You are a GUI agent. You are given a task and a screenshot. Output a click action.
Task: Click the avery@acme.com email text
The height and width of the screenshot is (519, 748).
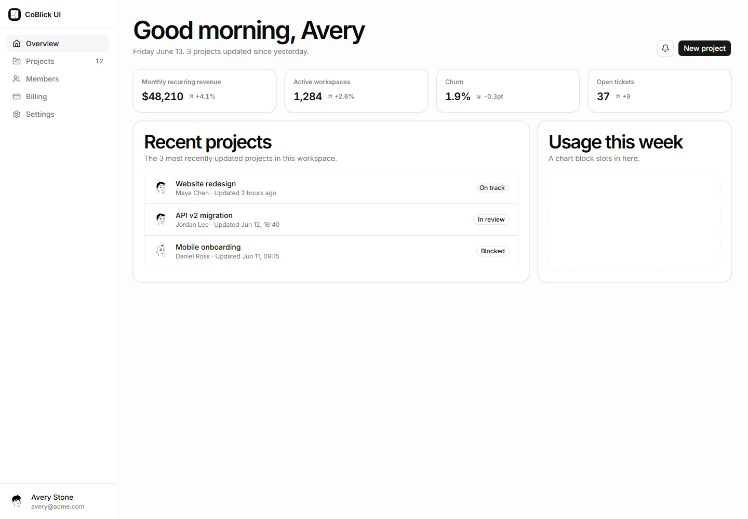tap(58, 507)
